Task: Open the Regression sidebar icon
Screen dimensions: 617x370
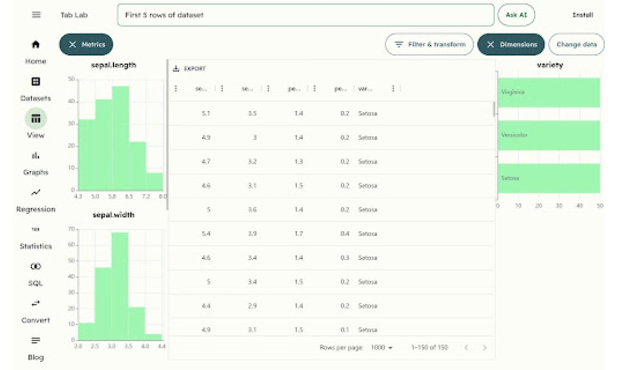Action: (x=36, y=200)
